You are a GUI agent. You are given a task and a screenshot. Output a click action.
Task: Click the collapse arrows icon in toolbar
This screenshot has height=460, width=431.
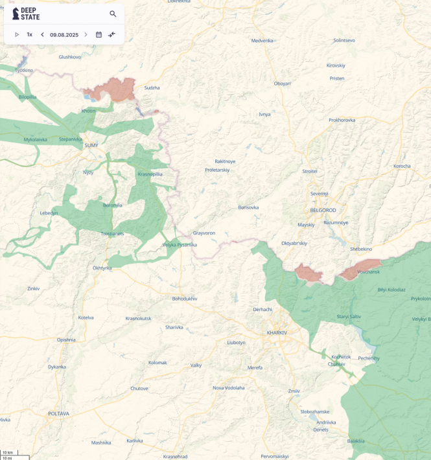click(111, 34)
